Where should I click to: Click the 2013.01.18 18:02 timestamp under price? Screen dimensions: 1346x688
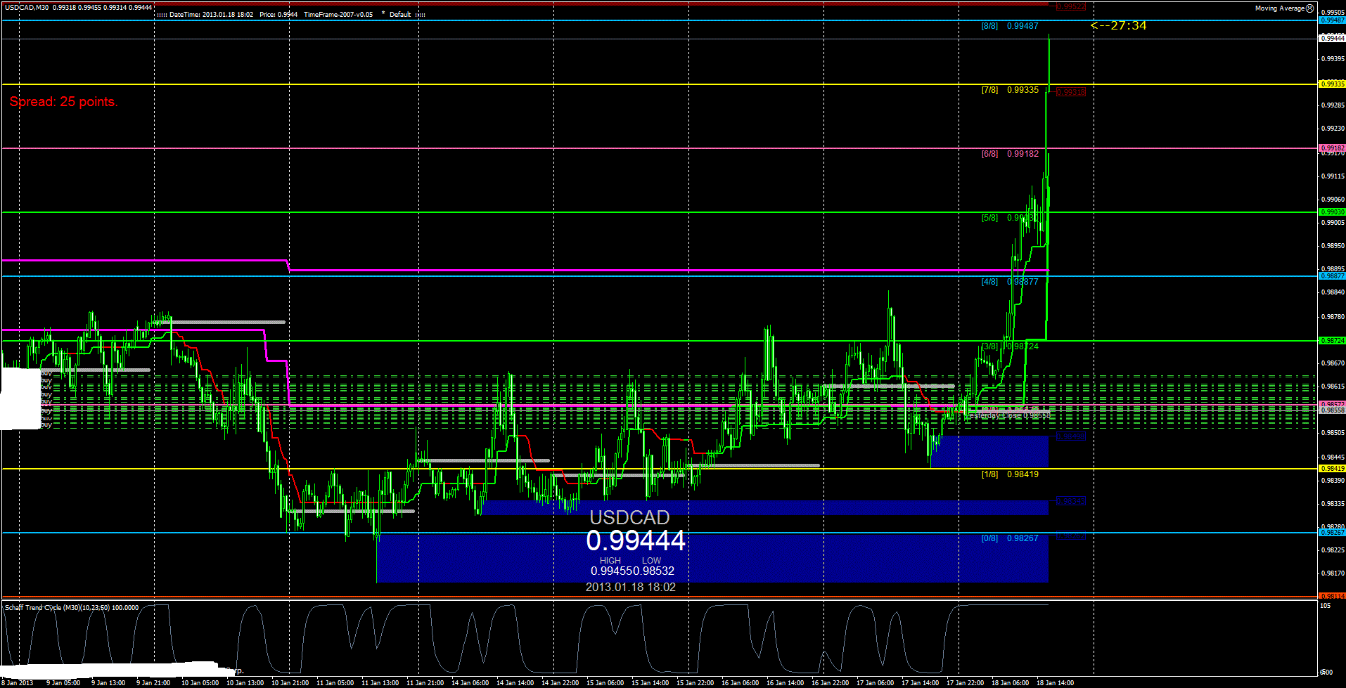(x=631, y=588)
